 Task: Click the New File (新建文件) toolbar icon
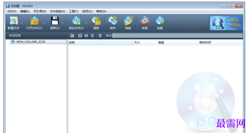pos(13,21)
